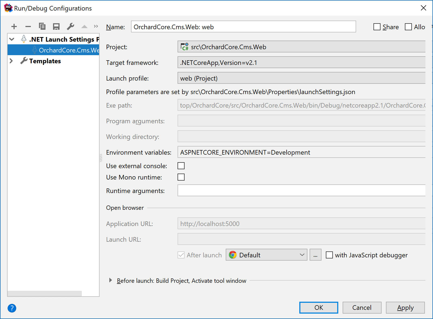The width and height of the screenshot is (433, 319).
Task: Save the current configuration
Action: 56,26
